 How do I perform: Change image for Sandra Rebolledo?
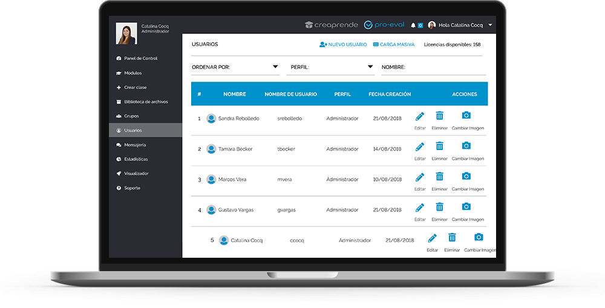[466, 116]
